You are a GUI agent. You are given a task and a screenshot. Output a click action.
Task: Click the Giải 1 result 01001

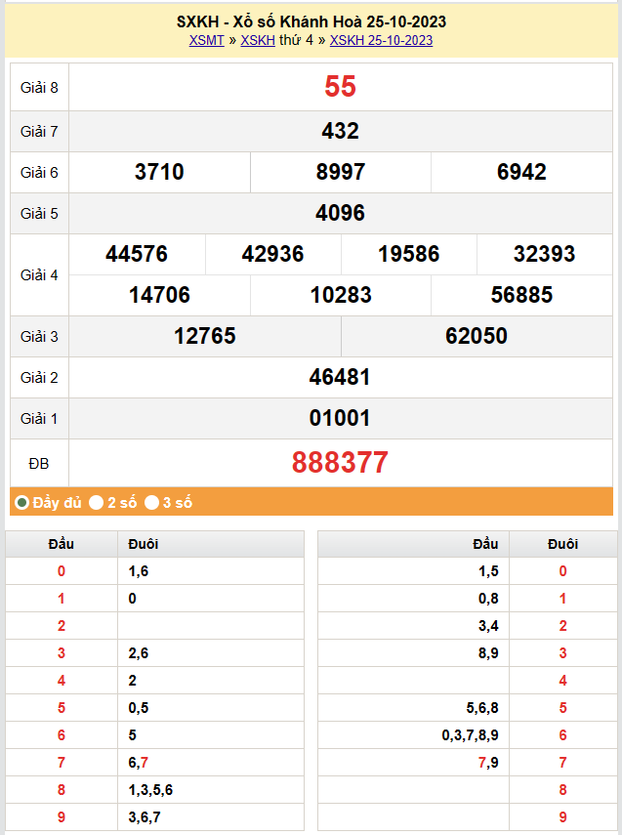click(340, 418)
